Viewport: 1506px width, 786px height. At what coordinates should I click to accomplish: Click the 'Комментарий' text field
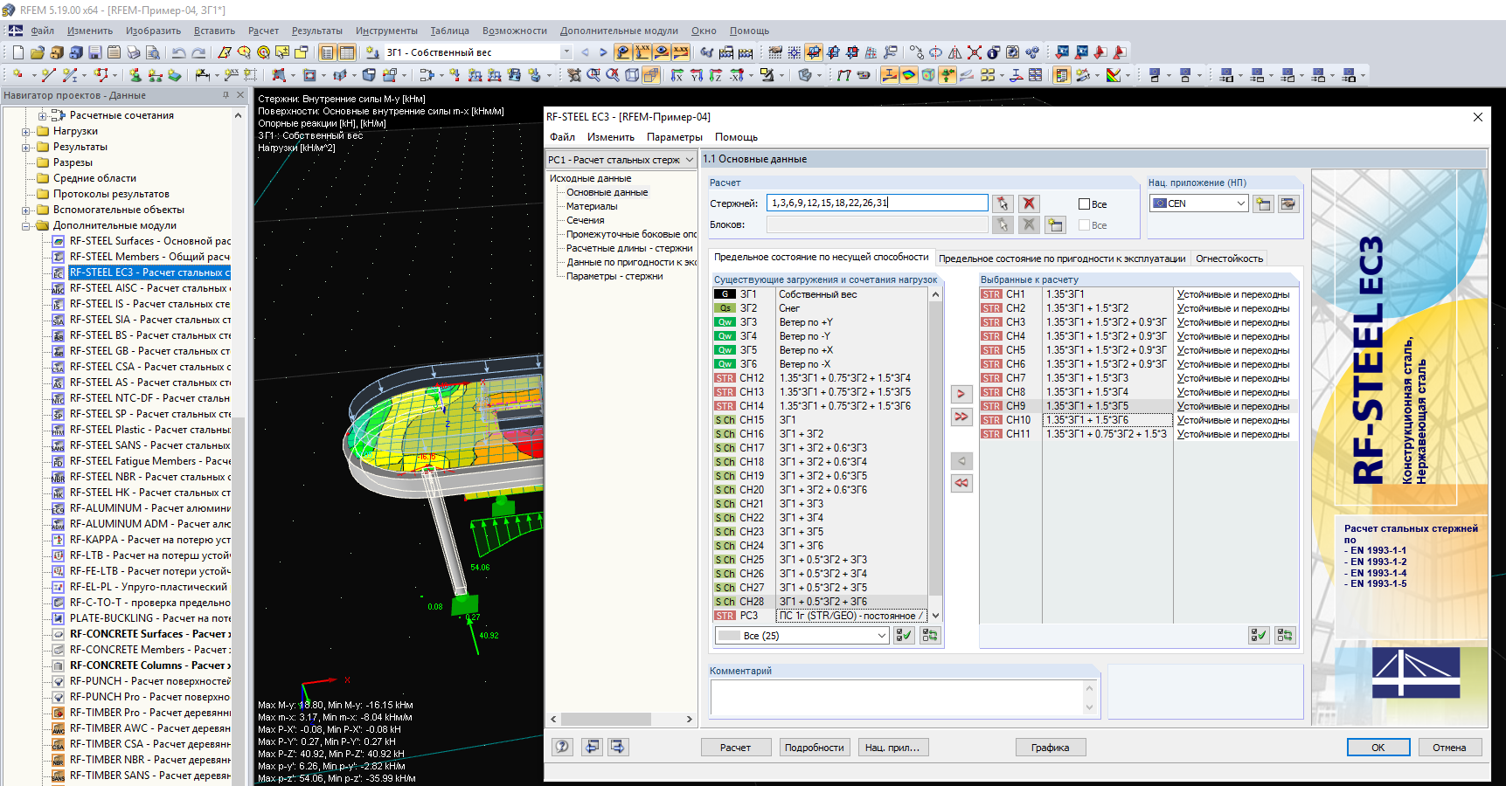pyautogui.click(x=897, y=698)
